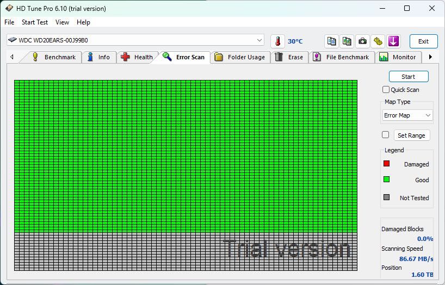445x285 pixels.
Task: Open the View menu
Action: coord(62,22)
